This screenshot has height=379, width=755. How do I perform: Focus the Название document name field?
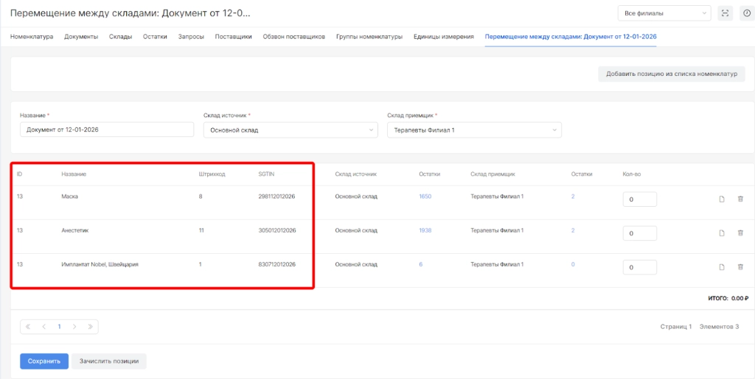(106, 130)
